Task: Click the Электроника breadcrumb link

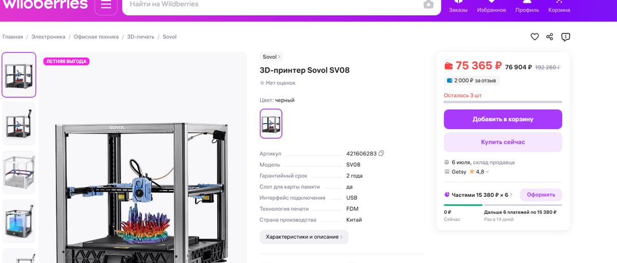Action: pos(48,37)
